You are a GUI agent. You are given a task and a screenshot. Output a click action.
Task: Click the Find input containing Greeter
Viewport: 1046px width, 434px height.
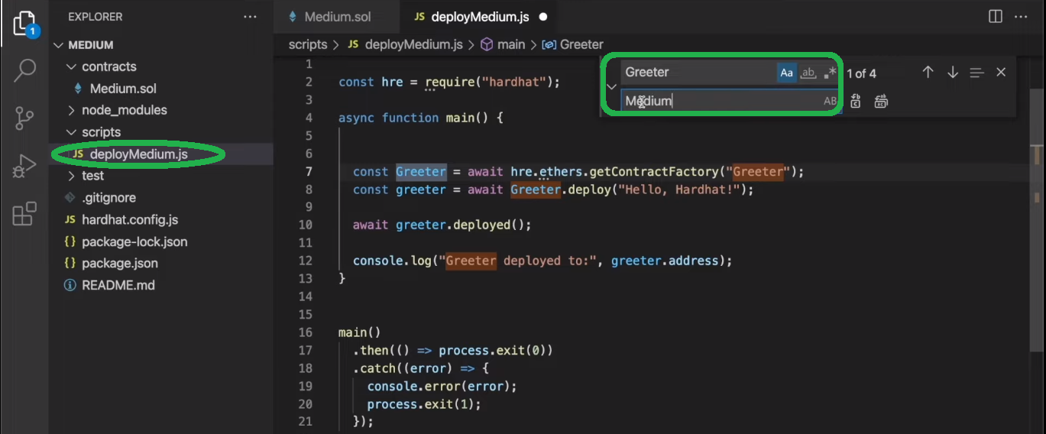[698, 73]
